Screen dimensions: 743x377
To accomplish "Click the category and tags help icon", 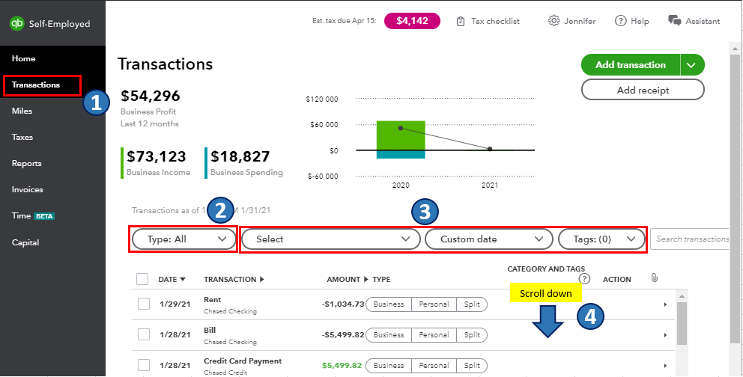I will point(585,279).
